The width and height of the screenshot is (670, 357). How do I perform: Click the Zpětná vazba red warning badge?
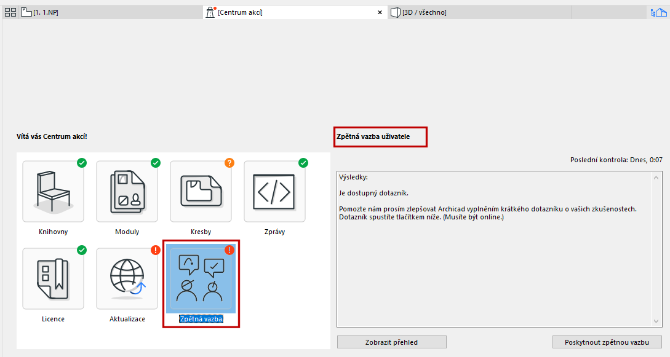(229, 250)
